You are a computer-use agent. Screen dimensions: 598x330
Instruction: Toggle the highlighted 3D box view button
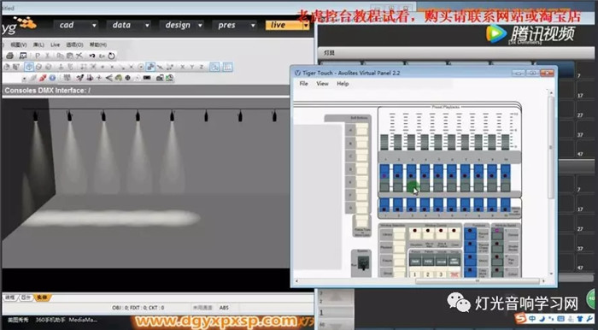coord(29,68)
